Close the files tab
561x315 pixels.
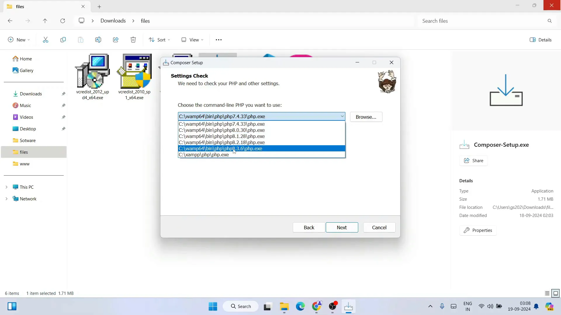point(83,6)
